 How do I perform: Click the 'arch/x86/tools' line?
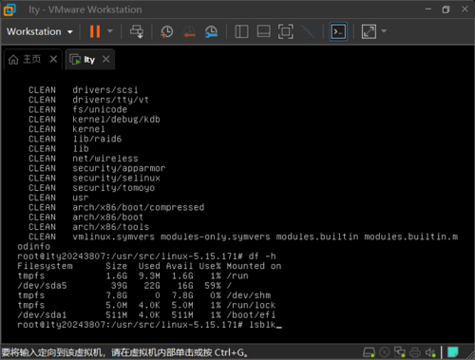click(88, 227)
